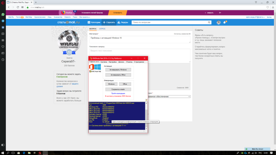Open Speed Dial grid in Opera sidebar

[3, 40]
